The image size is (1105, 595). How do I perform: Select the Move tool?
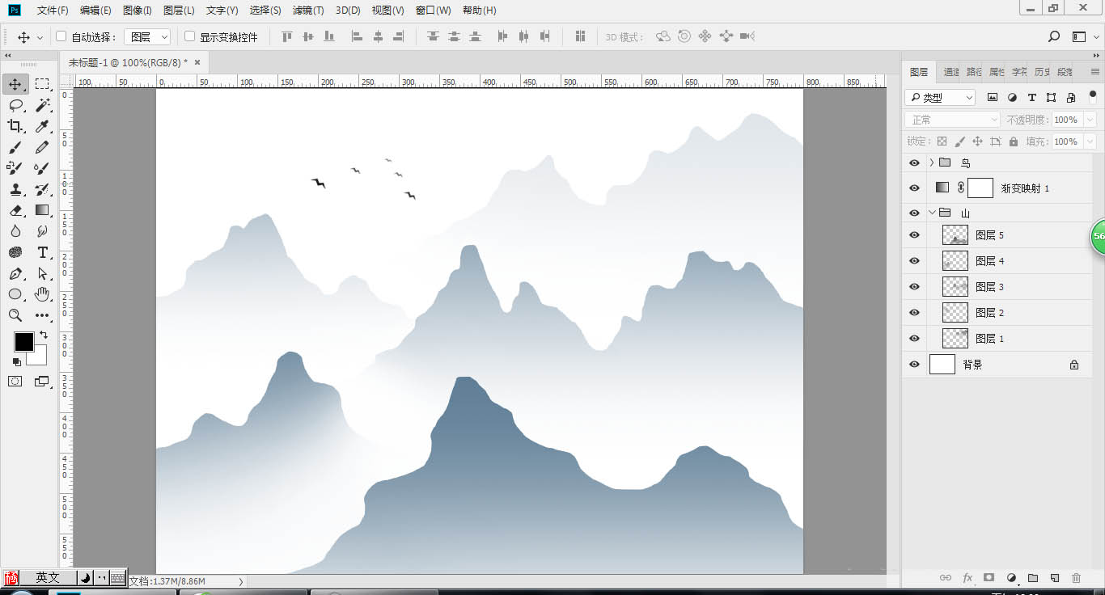click(x=15, y=84)
